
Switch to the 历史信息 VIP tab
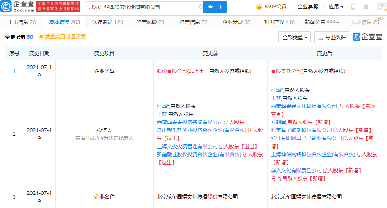(x=365, y=22)
